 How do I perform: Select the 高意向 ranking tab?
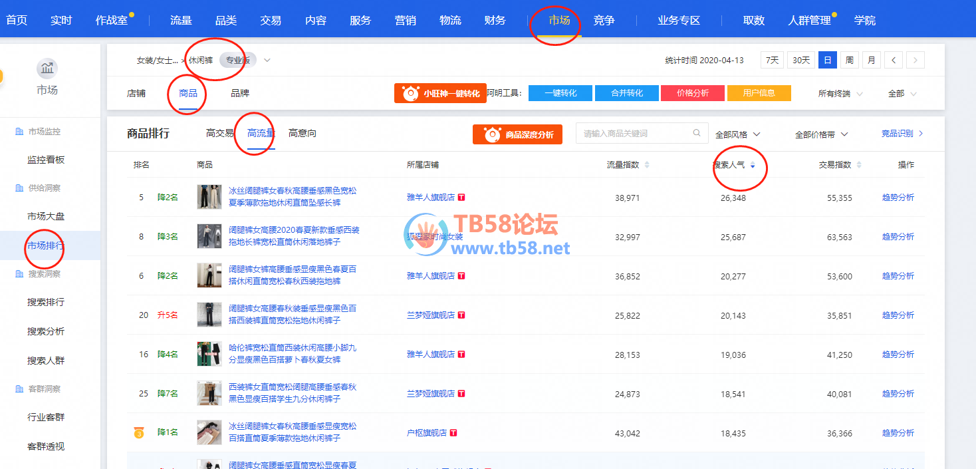303,134
